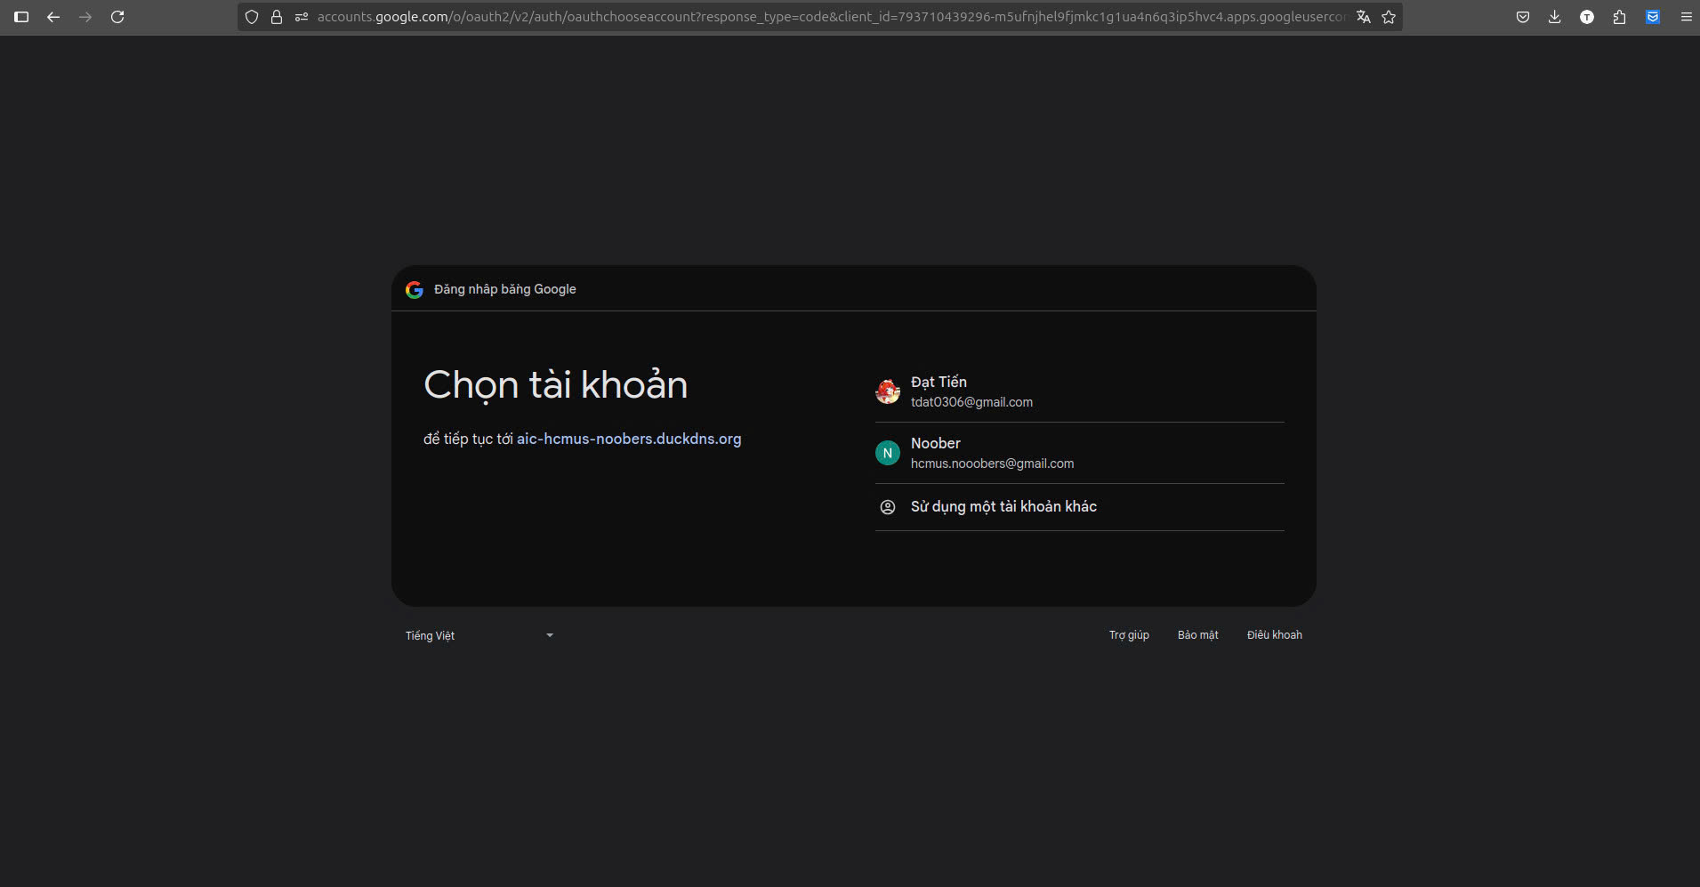Click the language dropdown arrow
Screen dimensions: 1700x887
point(550,635)
